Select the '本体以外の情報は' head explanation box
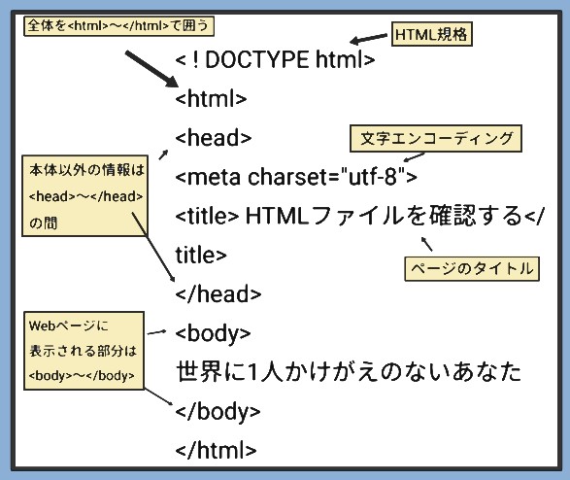Screen dimensions: 570x480 click(85, 196)
